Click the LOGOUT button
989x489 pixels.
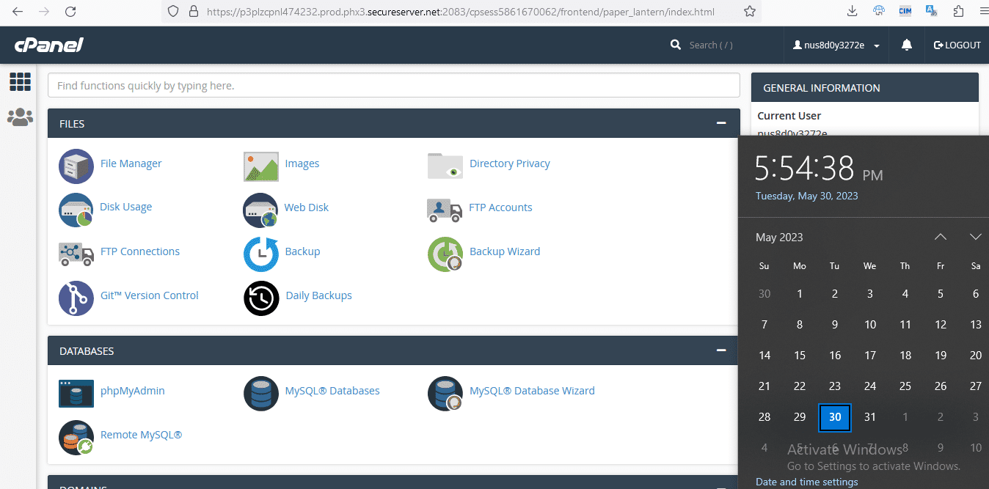957,45
